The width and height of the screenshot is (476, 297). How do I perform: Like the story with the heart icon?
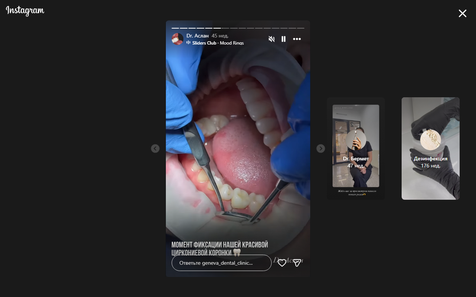pos(282,263)
